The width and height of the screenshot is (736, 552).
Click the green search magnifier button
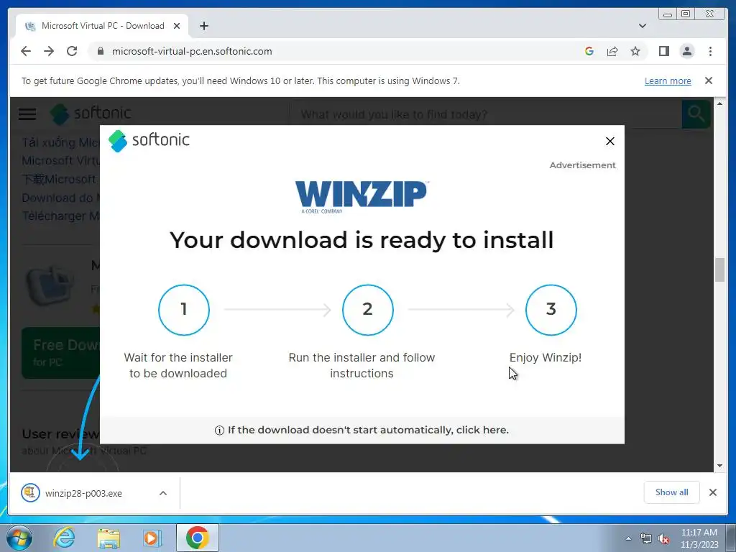(x=696, y=114)
